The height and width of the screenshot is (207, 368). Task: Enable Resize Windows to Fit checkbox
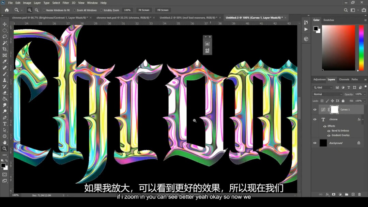pos(44,10)
